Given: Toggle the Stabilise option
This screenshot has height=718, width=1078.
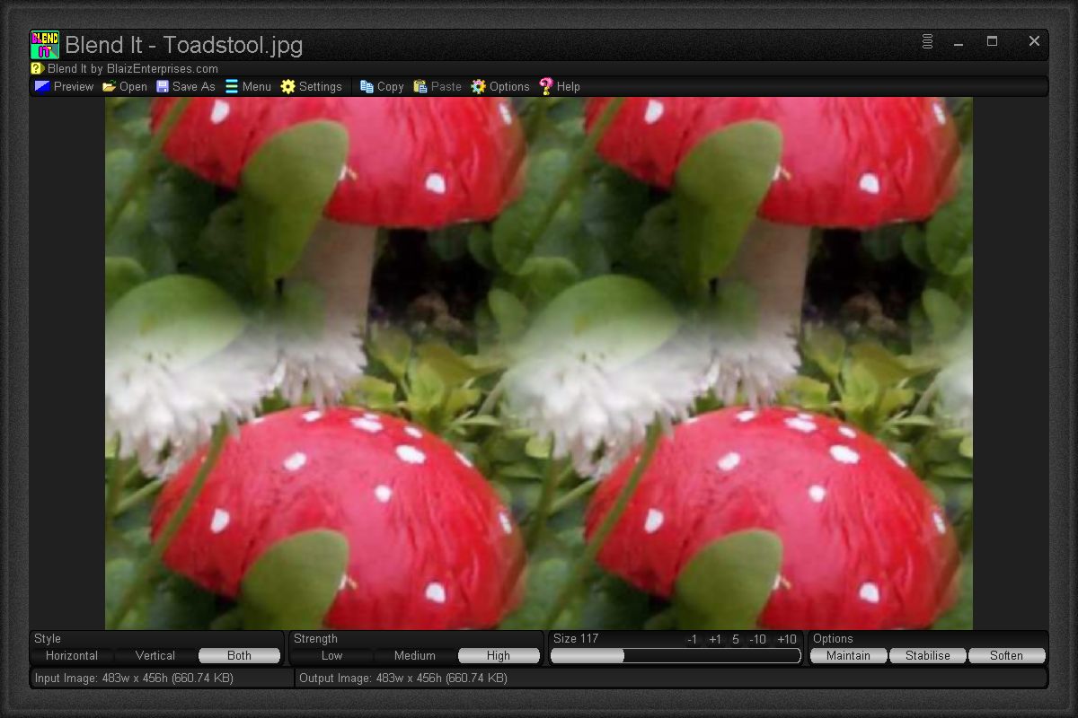Looking at the screenshot, I should pyautogui.click(x=928, y=656).
